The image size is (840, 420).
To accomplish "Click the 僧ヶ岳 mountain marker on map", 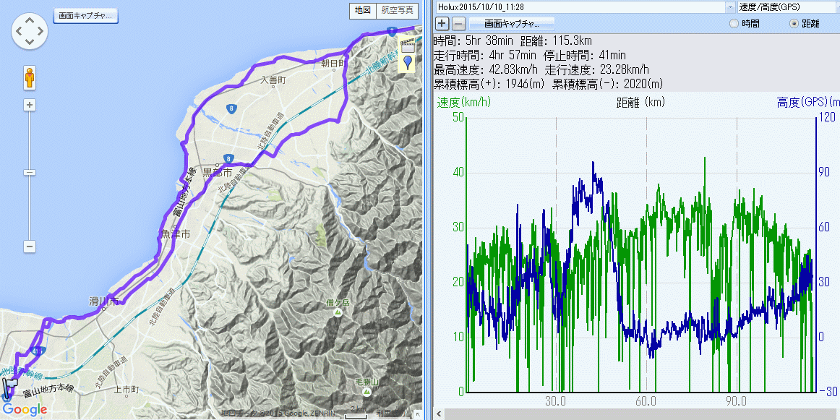I will pos(337,313).
